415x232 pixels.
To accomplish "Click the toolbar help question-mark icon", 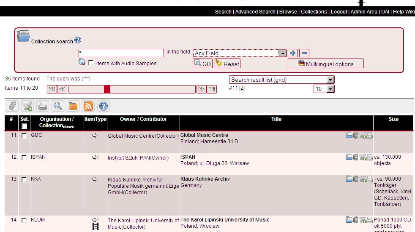I will click(104, 106).
